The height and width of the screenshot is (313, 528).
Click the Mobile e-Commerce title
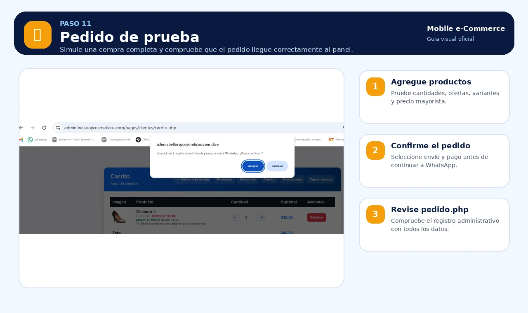(466, 28)
